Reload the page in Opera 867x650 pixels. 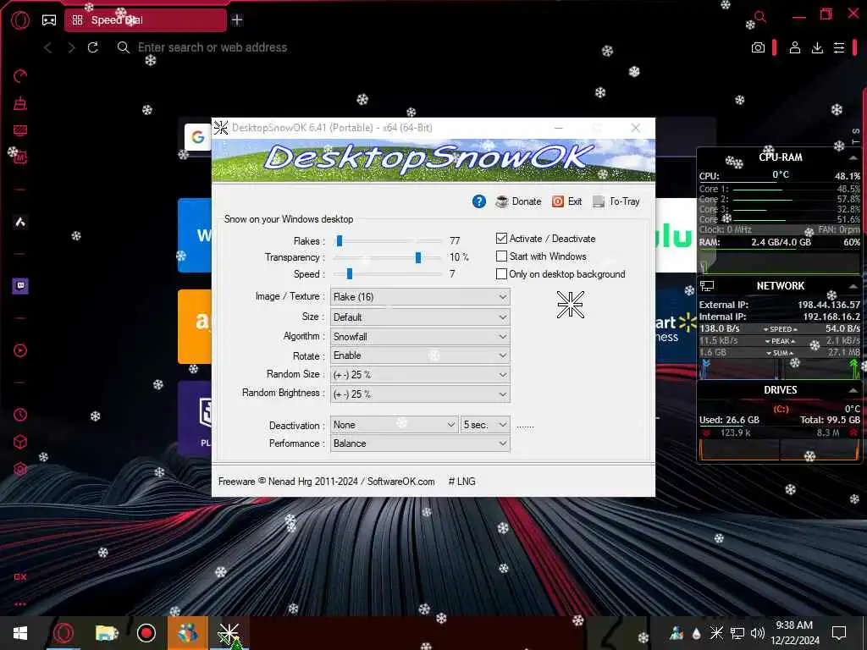pyautogui.click(x=93, y=47)
